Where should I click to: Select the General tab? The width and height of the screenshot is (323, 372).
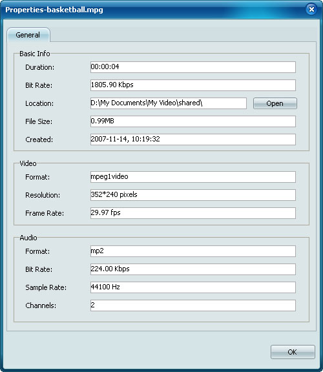coord(28,35)
